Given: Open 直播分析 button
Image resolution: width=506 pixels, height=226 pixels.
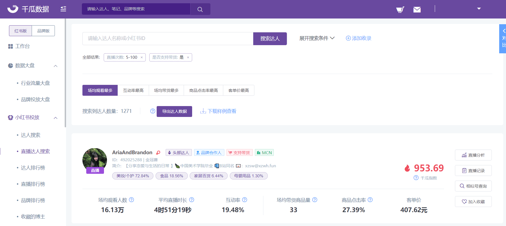Looking at the screenshot, I should pyautogui.click(x=473, y=155).
